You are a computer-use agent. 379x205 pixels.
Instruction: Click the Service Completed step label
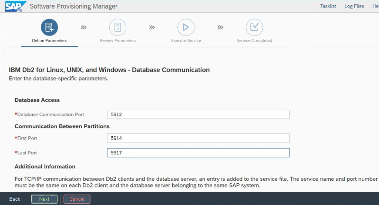(x=254, y=41)
